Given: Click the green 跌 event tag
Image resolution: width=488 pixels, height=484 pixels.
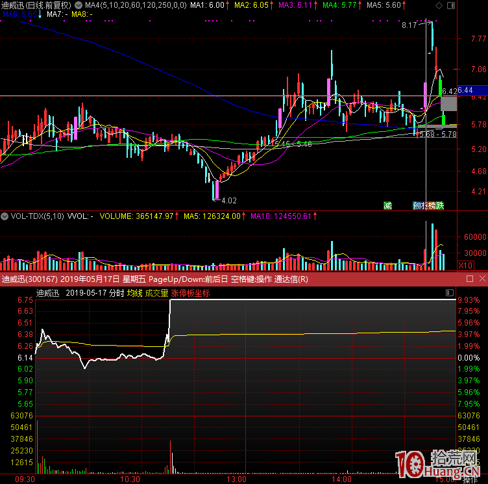Looking at the screenshot, I should point(440,205).
